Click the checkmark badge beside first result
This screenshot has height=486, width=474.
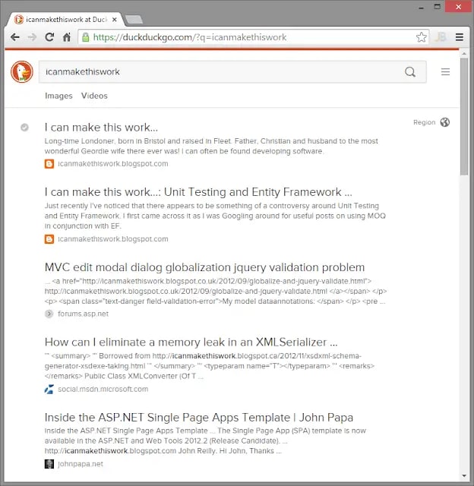[x=24, y=128]
